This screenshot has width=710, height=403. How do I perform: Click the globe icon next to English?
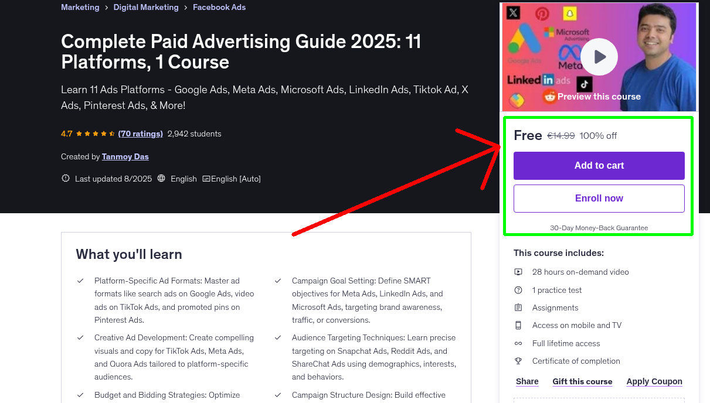161,179
